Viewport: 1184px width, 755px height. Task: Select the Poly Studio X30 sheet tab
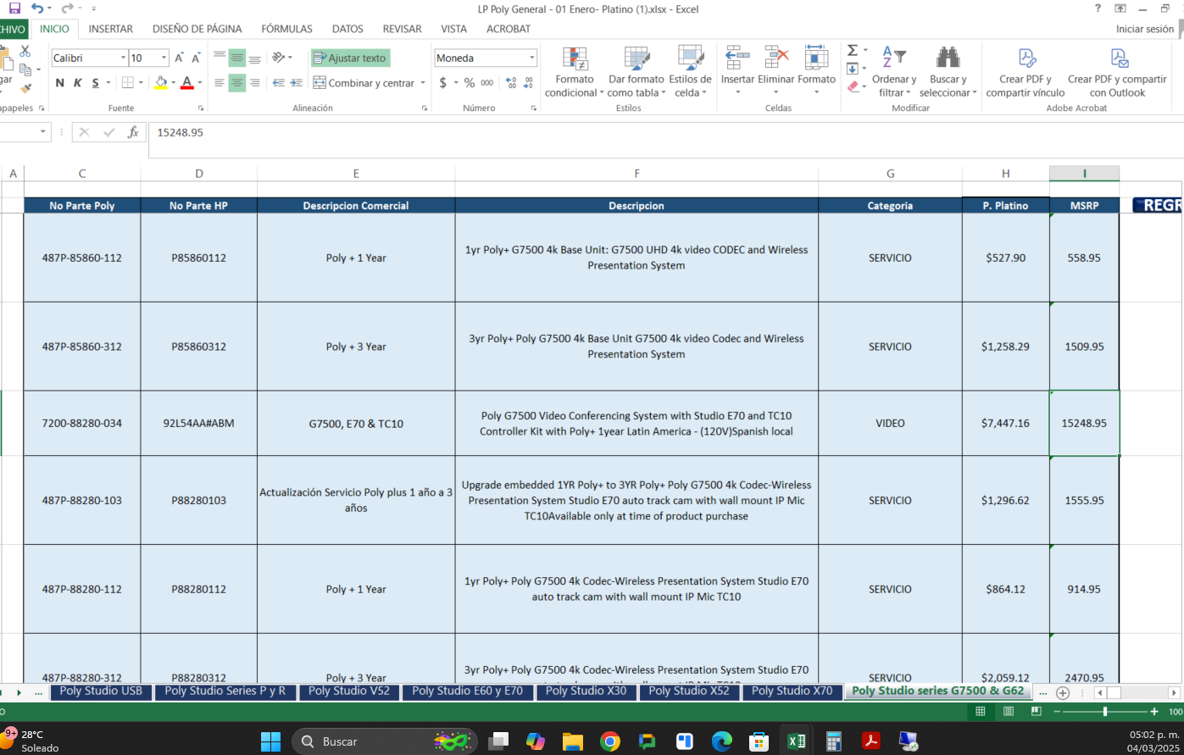click(x=586, y=691)
